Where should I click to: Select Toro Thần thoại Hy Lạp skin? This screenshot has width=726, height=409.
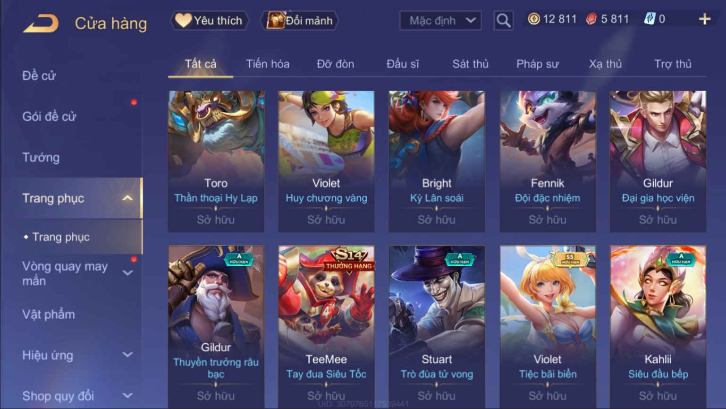(216, 161)
